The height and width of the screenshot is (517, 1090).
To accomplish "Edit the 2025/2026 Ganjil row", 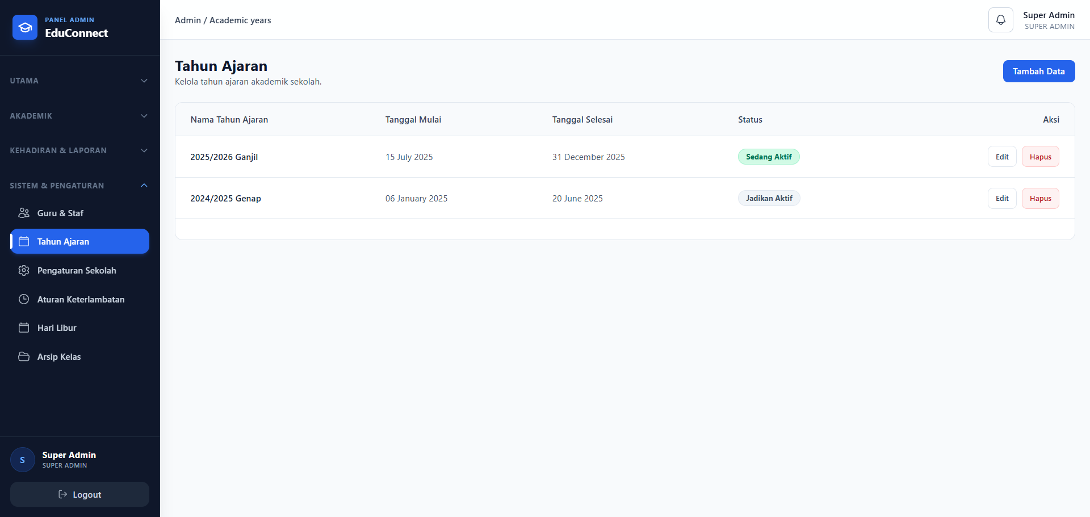I will [x=1002, y=157].
